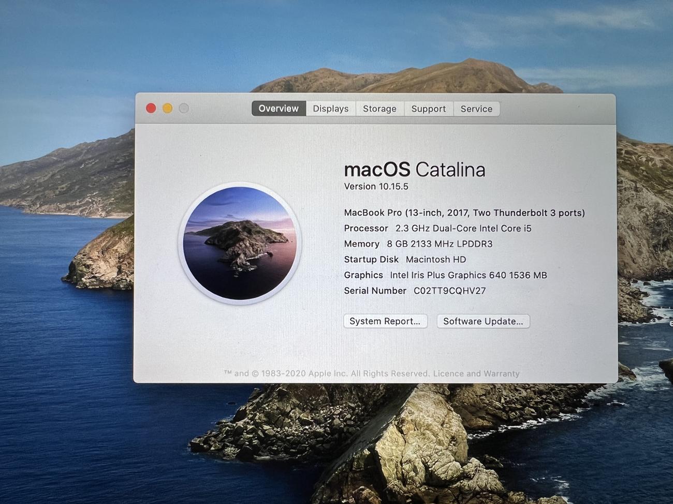Image resolution: width=673 pixels, height=504 pixels.
Task: Click the Intel Iris Plus Graphics 640 value
Action: pos(468,275)
